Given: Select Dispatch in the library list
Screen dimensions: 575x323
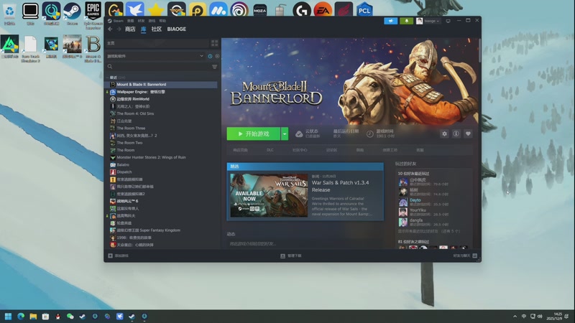Looking at the screenshot, I should pos(161,172).
